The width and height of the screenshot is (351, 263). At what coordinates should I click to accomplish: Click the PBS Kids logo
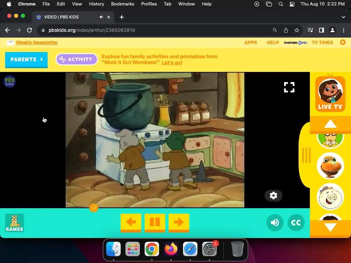point(9,82)
